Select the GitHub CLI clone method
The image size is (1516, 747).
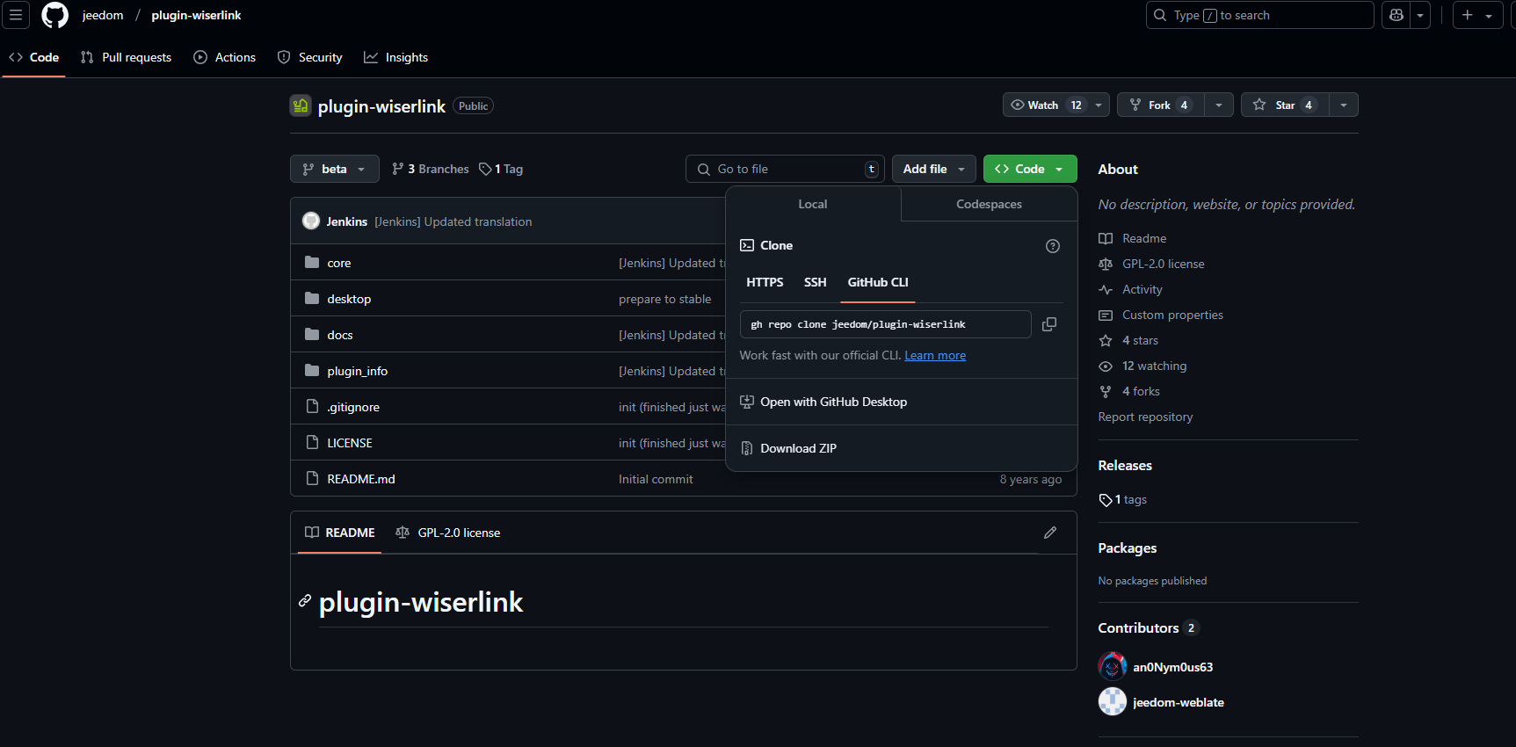point(878,282)
